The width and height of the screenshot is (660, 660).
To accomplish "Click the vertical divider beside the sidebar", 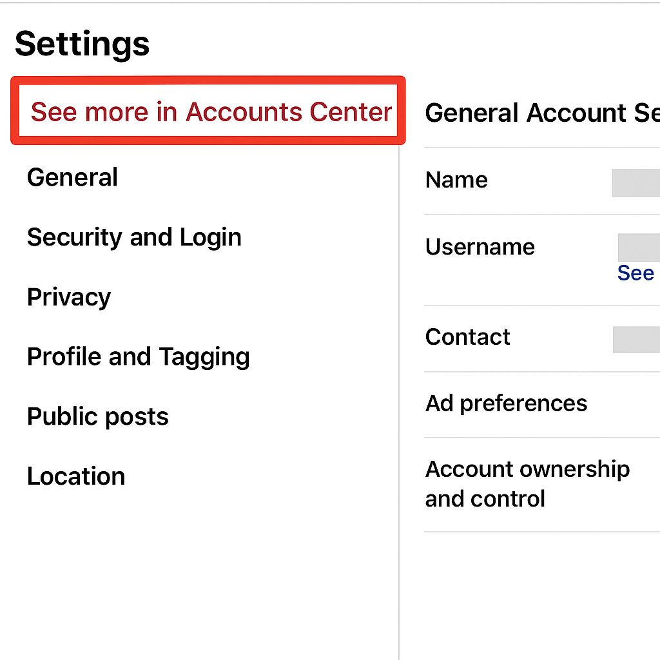I will click(x=399, y=387).
